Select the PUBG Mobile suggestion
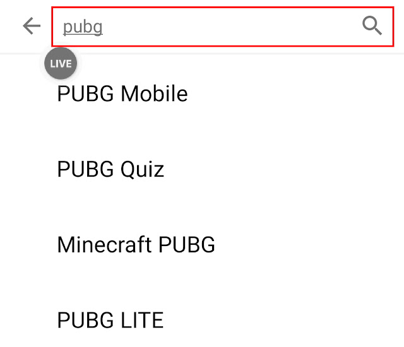The width and height of the screenshot is (404, 347). (122, 93)
